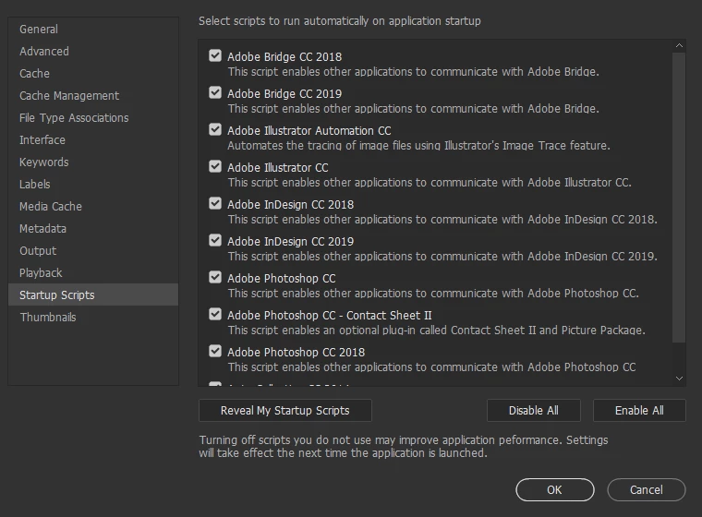Disable Adobe InDesign CC 2019 script

(x=215, y=240)
